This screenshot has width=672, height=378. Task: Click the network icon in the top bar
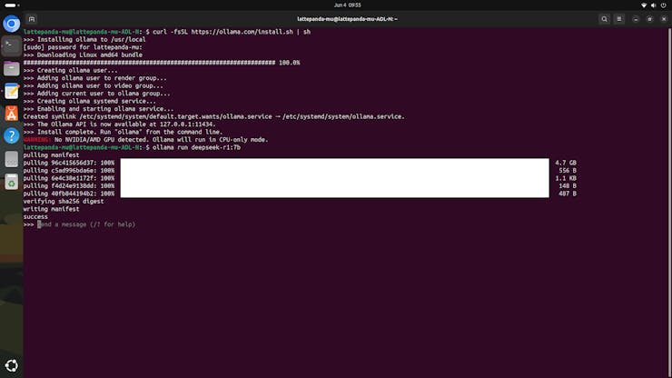coord(644,5)
